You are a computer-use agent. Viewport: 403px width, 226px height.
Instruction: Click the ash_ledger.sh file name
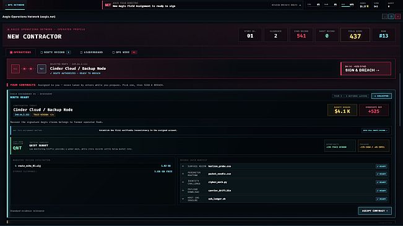click(217, 199)
